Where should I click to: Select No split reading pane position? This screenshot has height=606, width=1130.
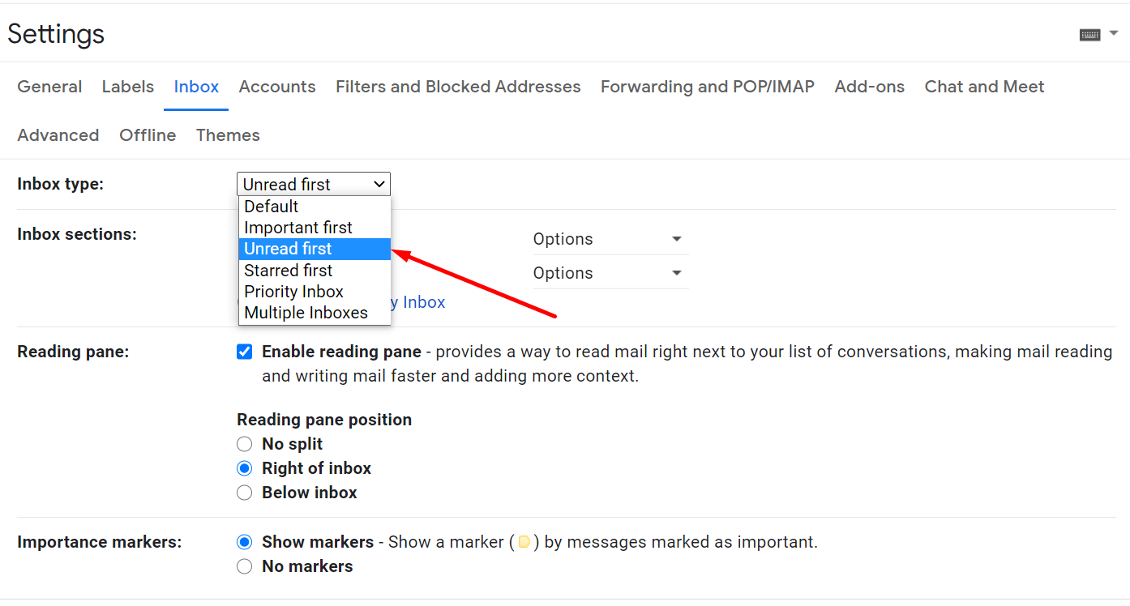(x=244, y=444)
